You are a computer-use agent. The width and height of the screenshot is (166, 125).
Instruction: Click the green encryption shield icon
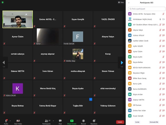(3, 2)
